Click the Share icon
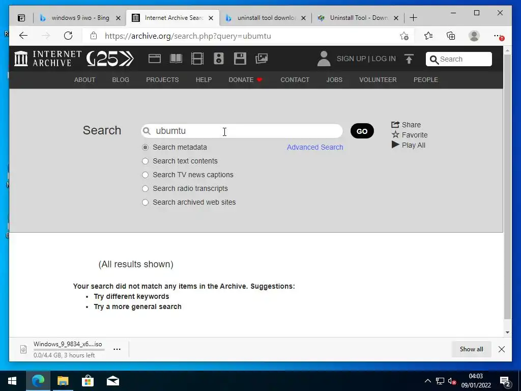Screen dimensions: 521x391 tap(395, 125)
